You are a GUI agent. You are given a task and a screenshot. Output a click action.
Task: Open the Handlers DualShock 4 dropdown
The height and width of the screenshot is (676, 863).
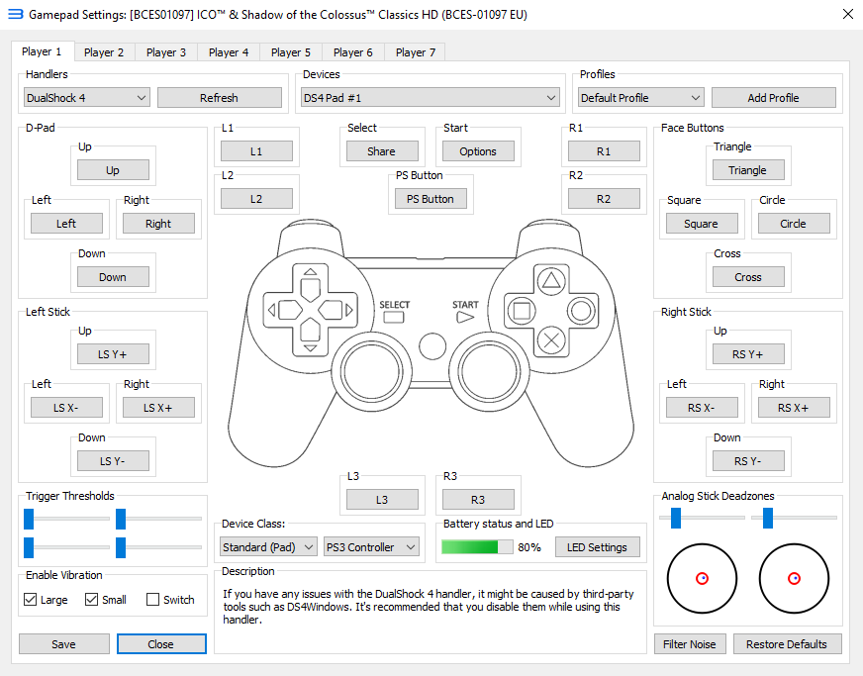[x=87, y=98]
